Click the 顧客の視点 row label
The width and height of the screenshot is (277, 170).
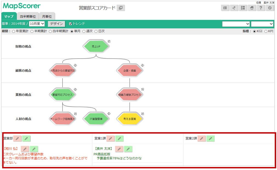(23, 71)
